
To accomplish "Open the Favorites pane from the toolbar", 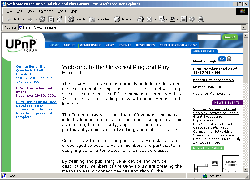I will tap(99, 19).
